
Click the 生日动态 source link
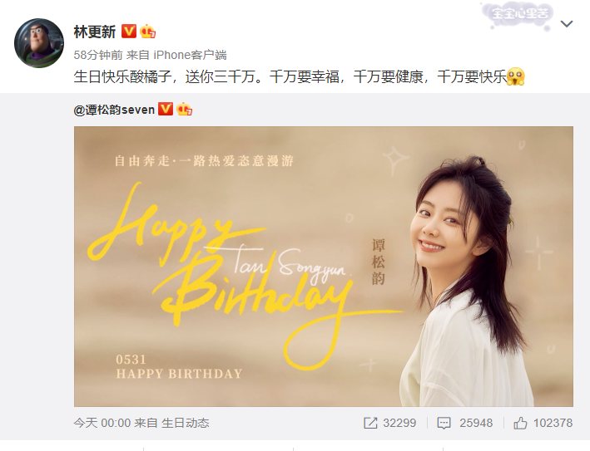pyautogui.click(x=185, y=424)
